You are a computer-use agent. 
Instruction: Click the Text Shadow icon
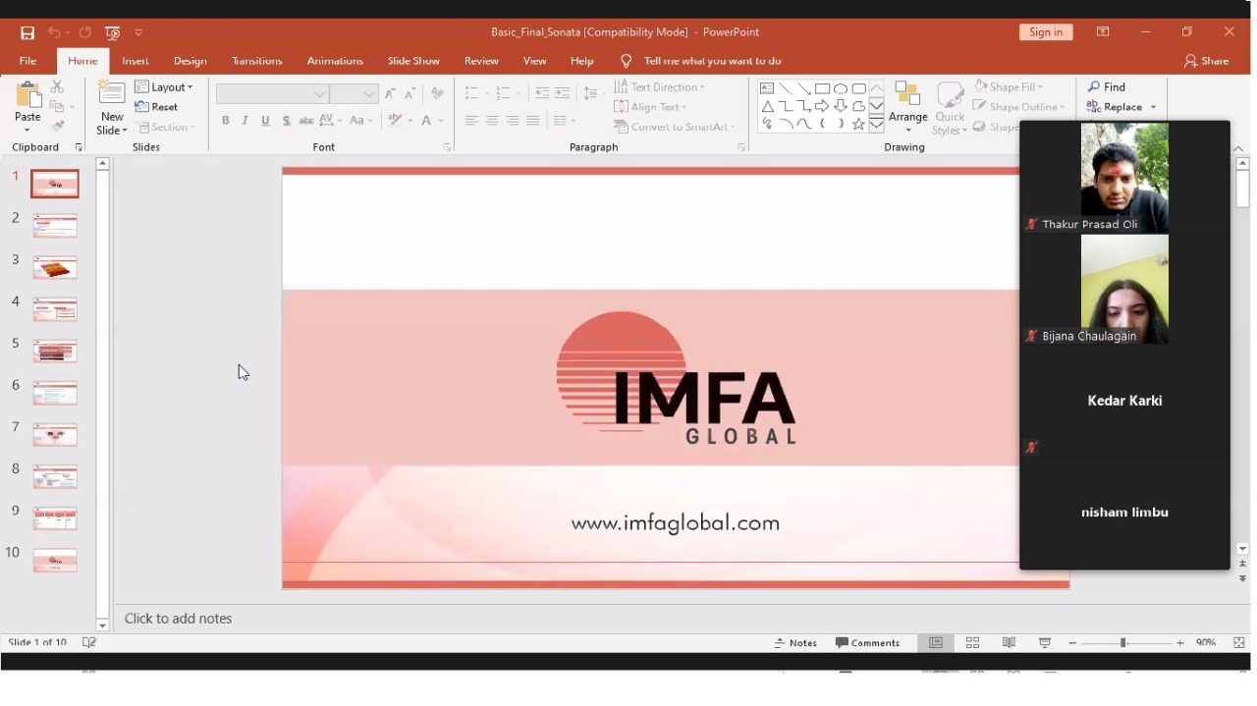tap(286, 121)
